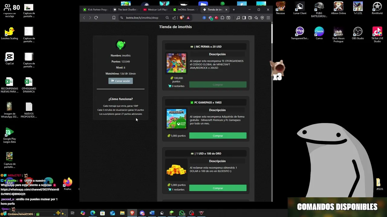Reload the page in the Brave toolbar
The height and width of the screenshot is (217, 387).
coord(96,18)
